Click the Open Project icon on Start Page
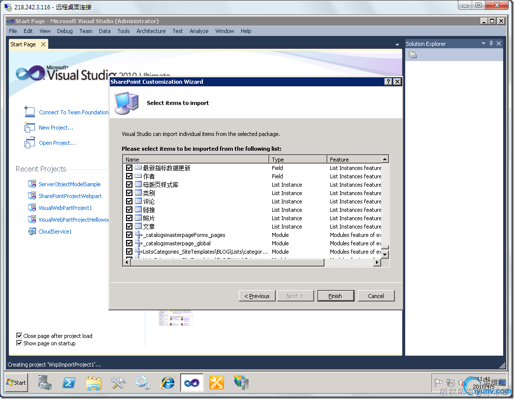 pos(30,143)
